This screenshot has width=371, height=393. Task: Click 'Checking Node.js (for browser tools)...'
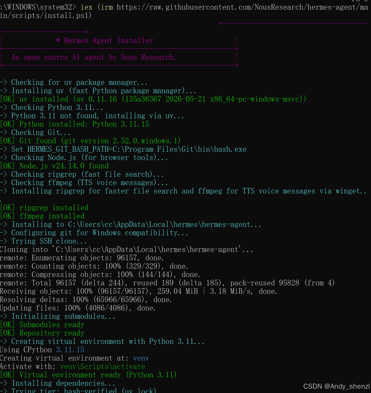click(x=84, y=158)
